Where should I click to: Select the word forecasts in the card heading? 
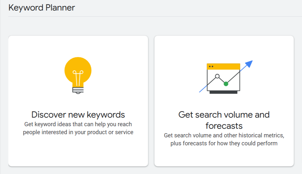(224, 126)
